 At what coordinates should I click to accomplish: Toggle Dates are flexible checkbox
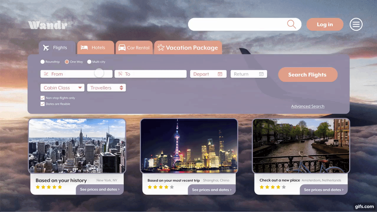point(42,104)
